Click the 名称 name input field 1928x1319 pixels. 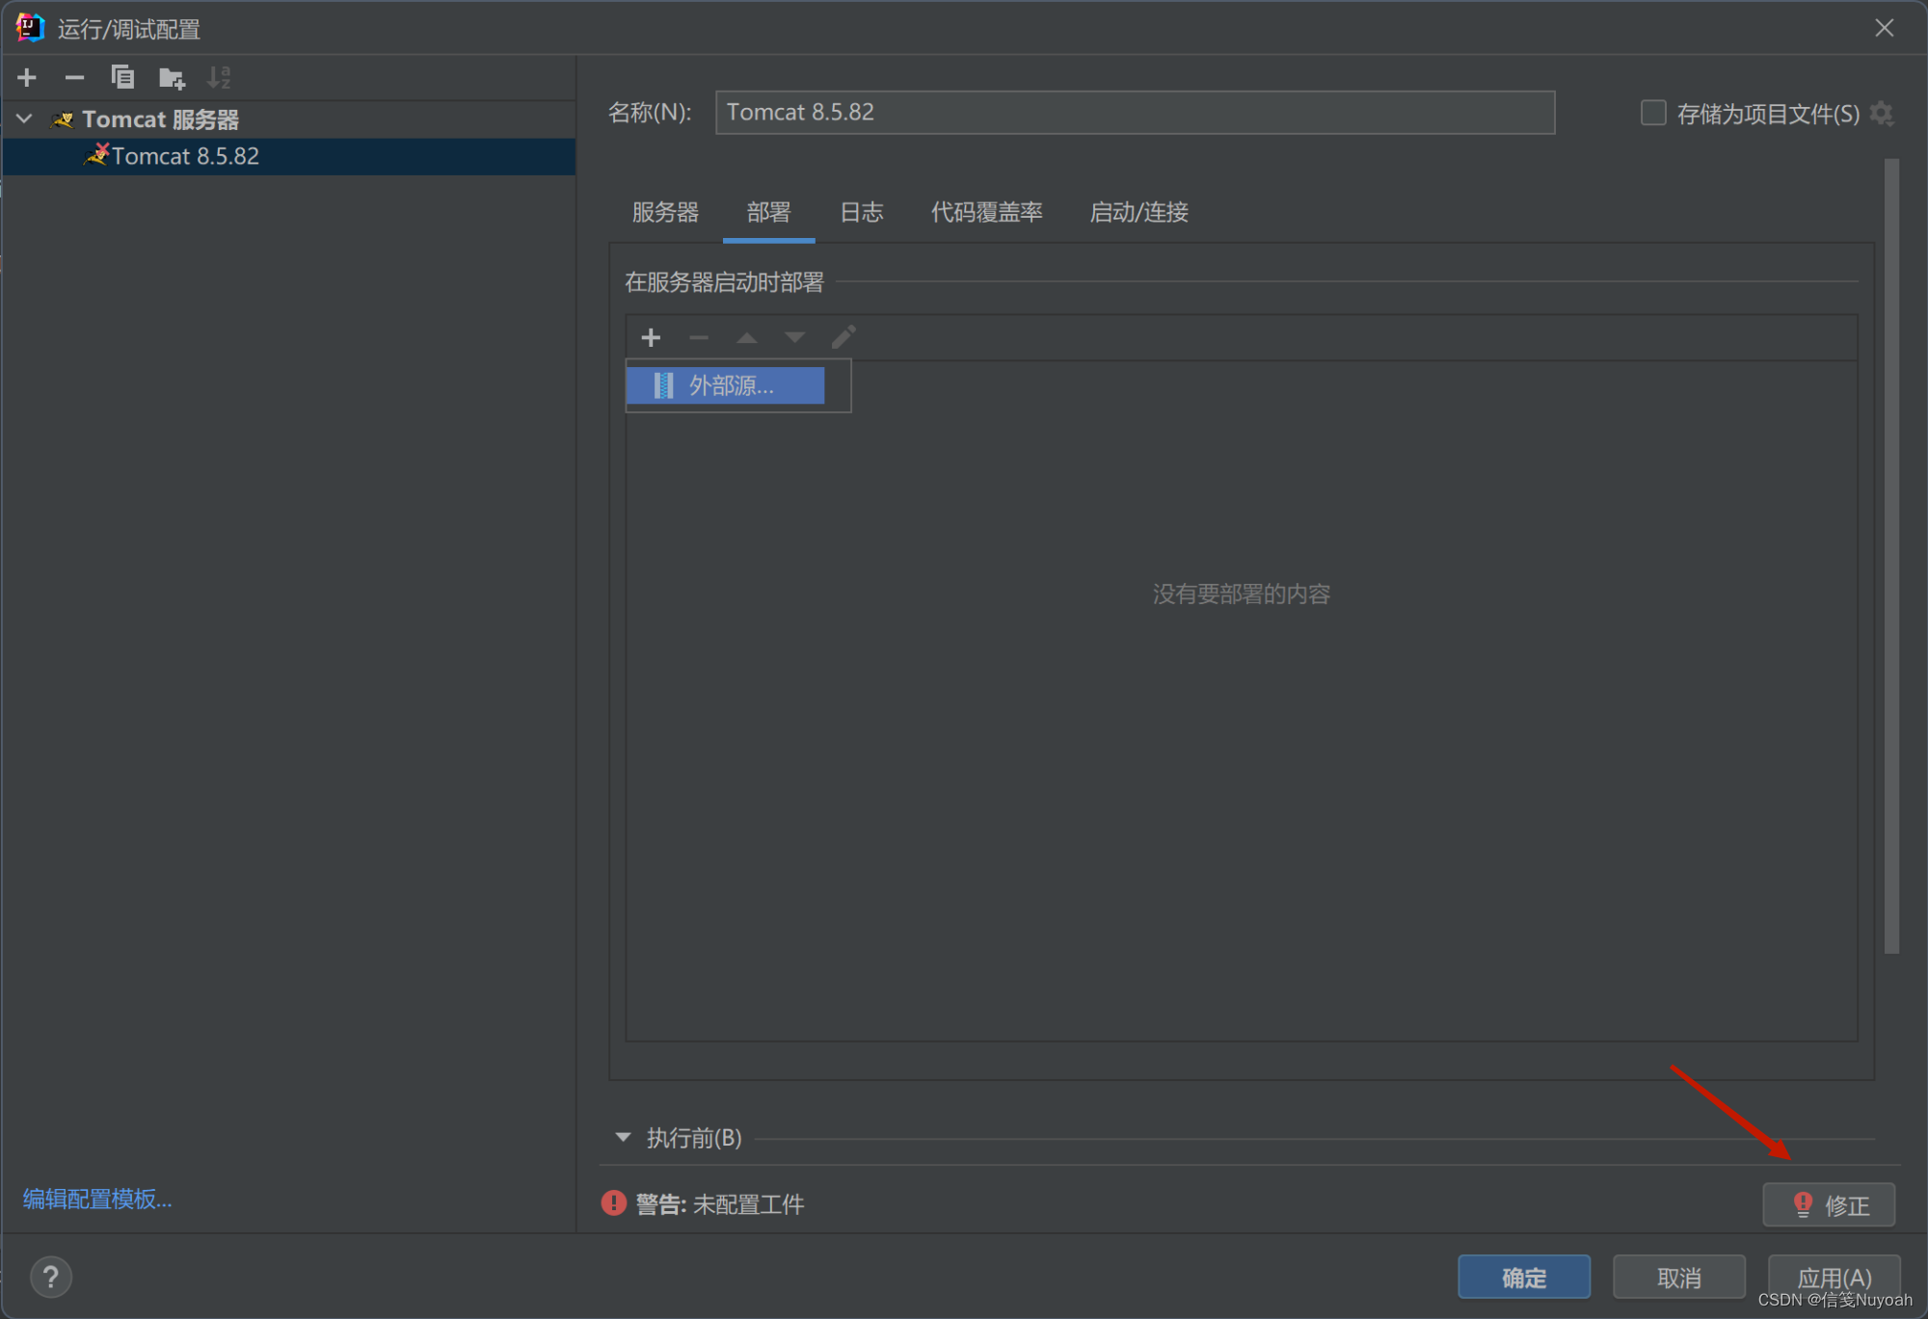pos(1135,113)
